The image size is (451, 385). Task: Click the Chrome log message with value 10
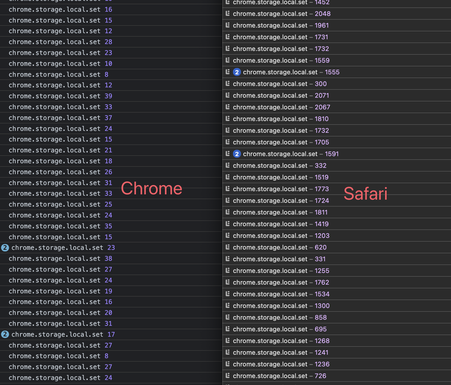[x=60, y=64]
